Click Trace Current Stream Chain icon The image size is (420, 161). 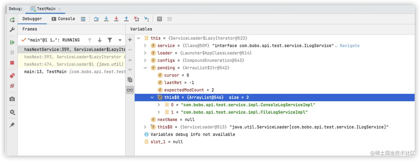[169, 19]
